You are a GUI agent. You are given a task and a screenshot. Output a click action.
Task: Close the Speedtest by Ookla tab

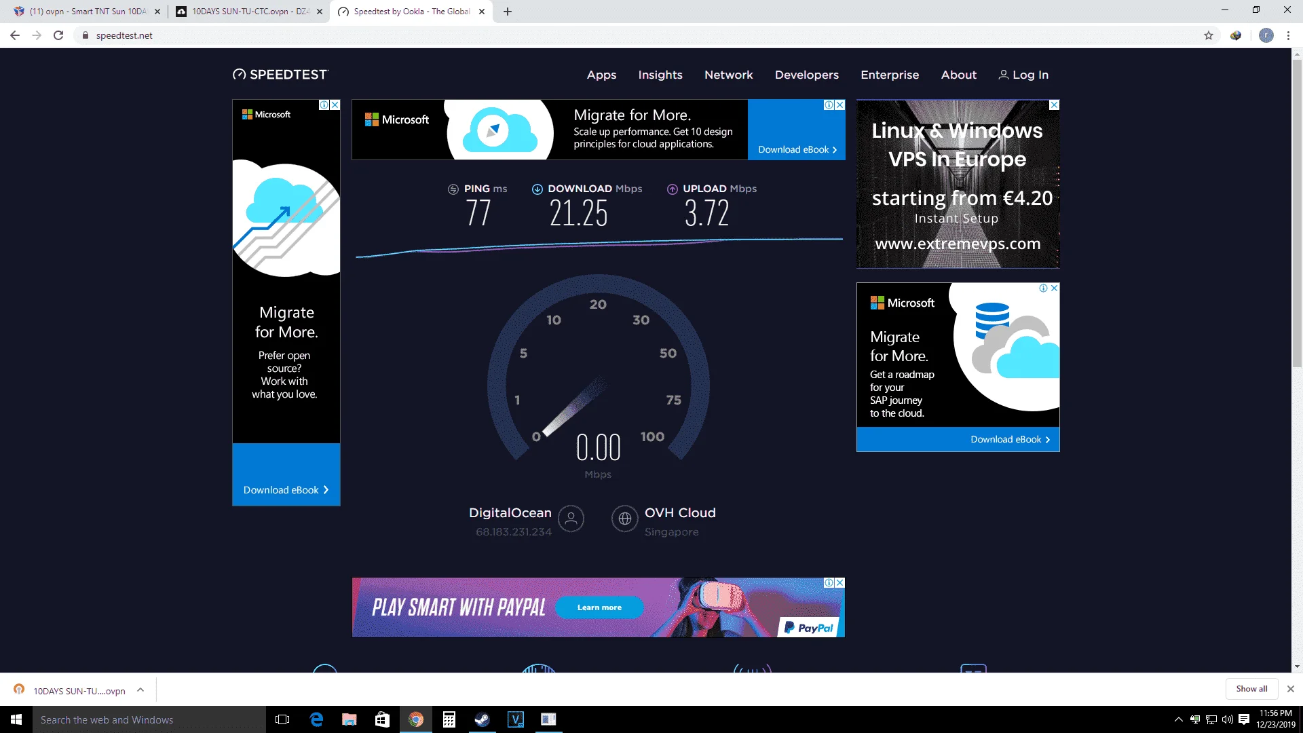click(482, 12)
